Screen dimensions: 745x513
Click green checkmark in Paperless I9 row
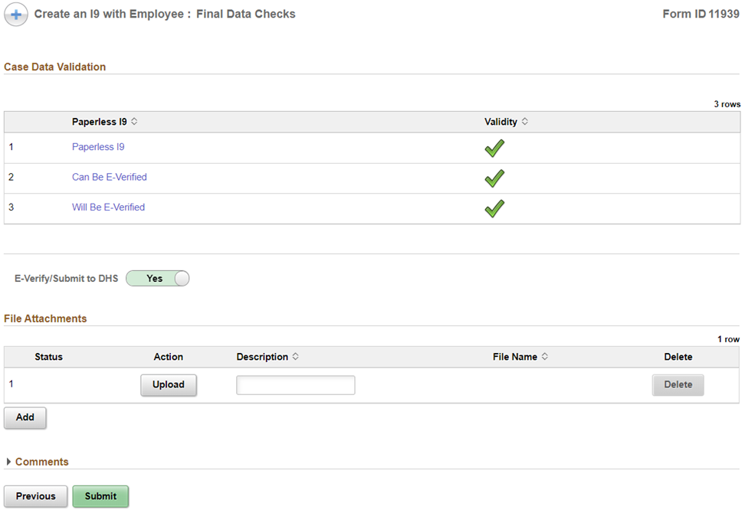click(x=494, y=148)
